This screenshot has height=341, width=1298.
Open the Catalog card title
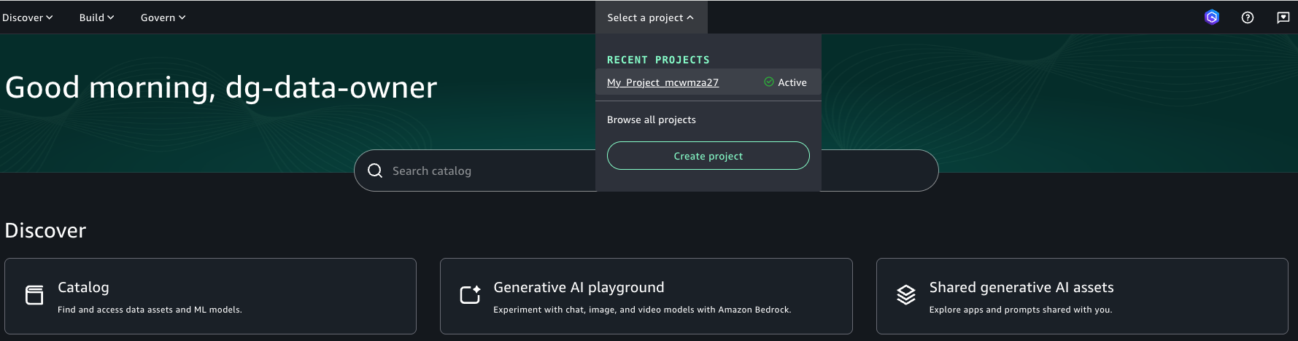point(83,287)
